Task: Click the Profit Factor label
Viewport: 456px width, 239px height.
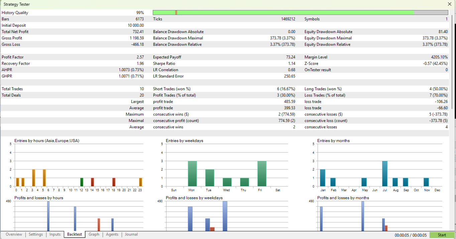Action: [x=13, y=57]
